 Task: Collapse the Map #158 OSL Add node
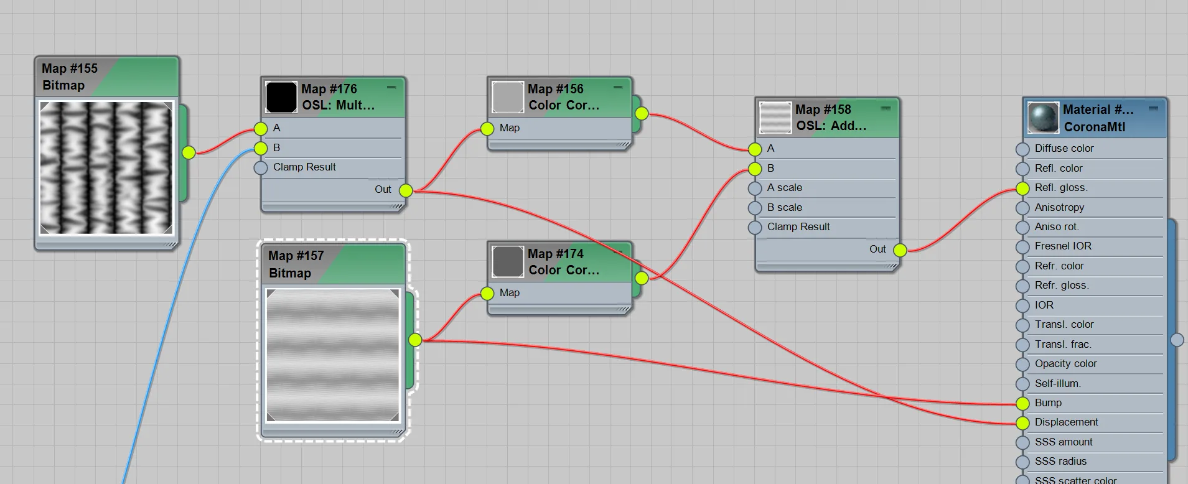[886, 108]
